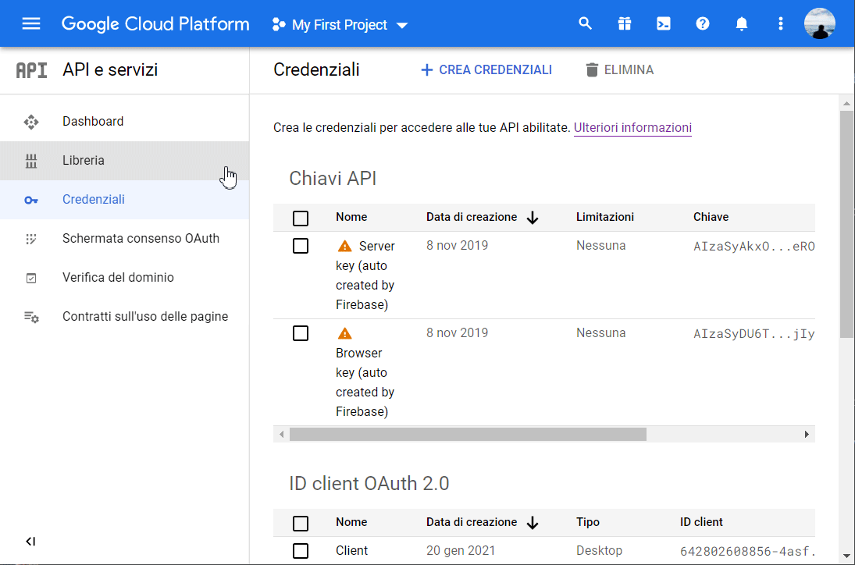Open My First Project selector dropdown
The width and height of the screenshot is (855, 565).
[x=340, y=25]
